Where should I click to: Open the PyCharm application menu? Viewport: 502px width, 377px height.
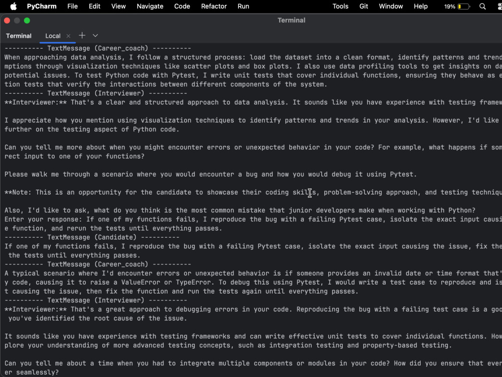[42, 7]
